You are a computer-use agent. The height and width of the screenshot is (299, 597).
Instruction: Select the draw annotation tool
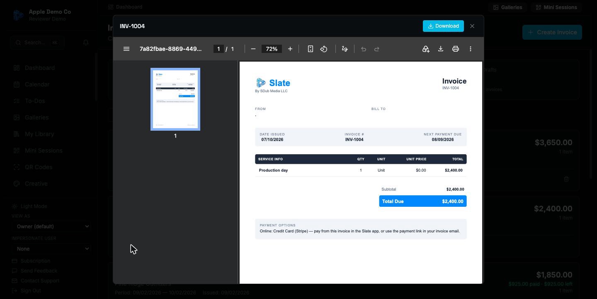[x=345, y=49]
